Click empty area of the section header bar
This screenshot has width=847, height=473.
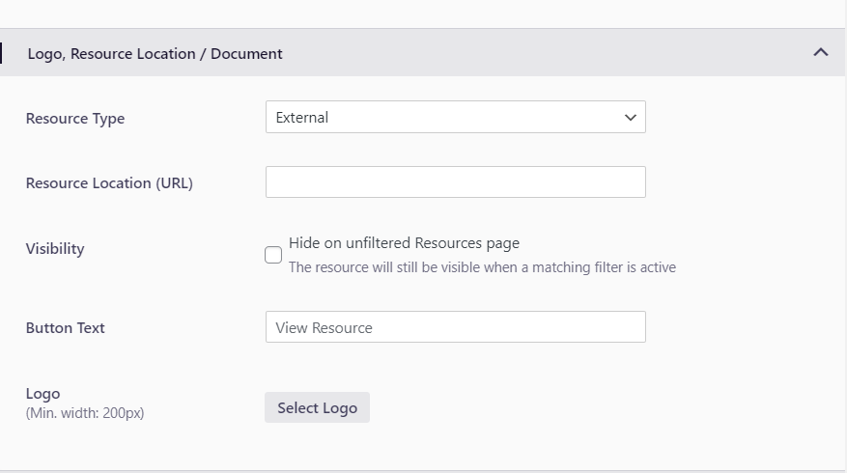point(541,53)
